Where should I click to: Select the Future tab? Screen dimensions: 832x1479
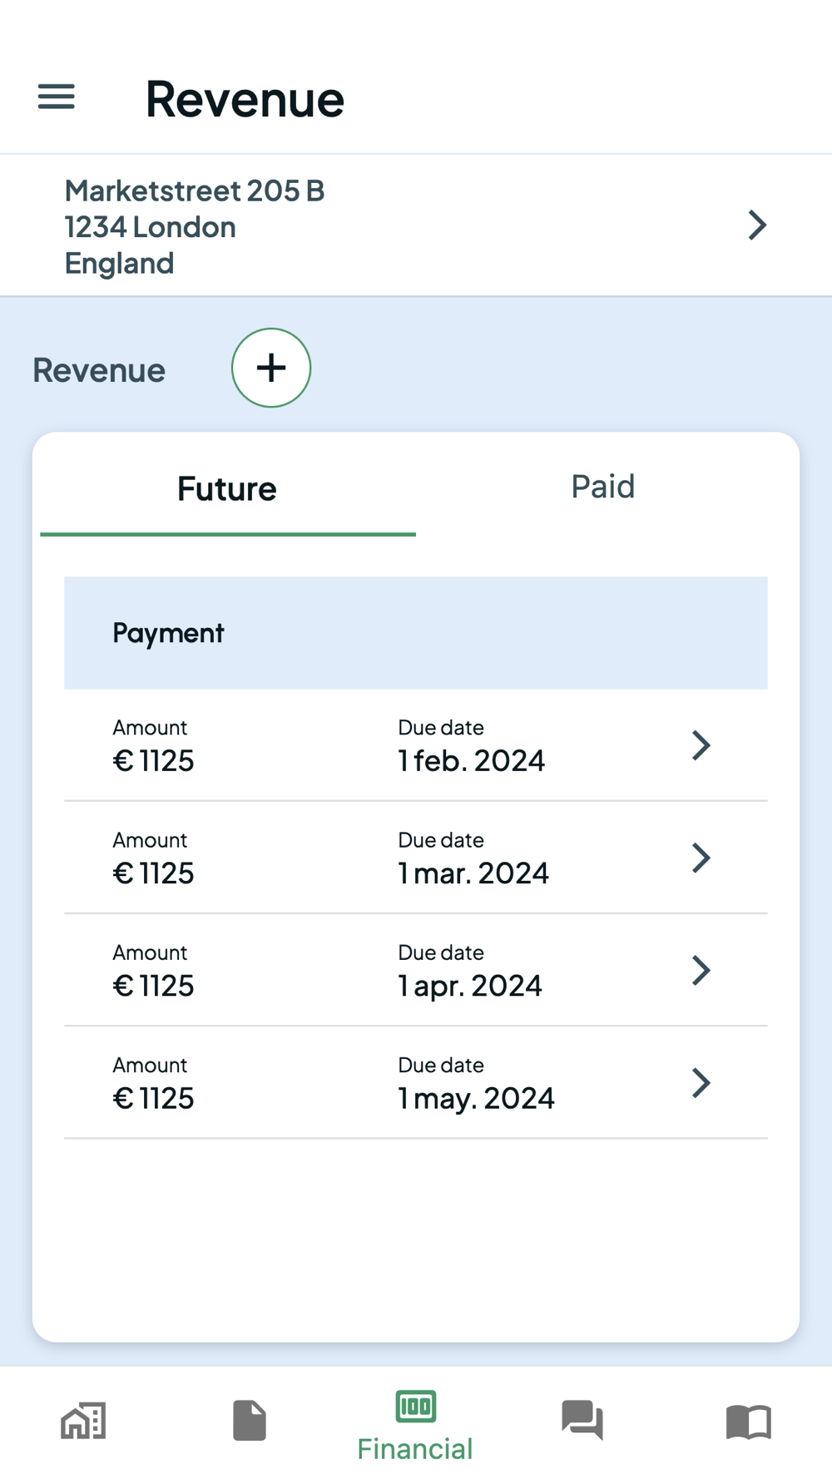click(227, 488)
